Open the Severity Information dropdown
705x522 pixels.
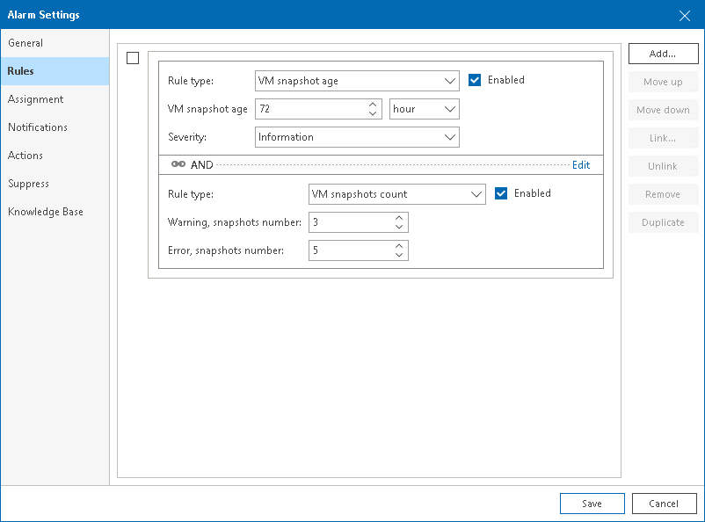pyautogui.click(x=357, y=137)
